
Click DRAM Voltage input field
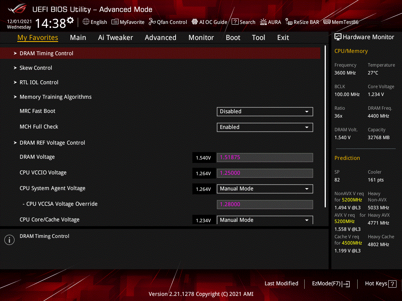pos(265,158)
